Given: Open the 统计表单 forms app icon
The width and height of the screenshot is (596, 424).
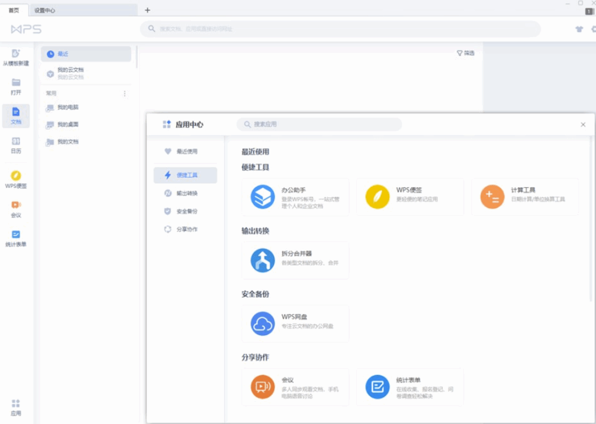Looking at the screenshot, I should (x=377, y=386).
